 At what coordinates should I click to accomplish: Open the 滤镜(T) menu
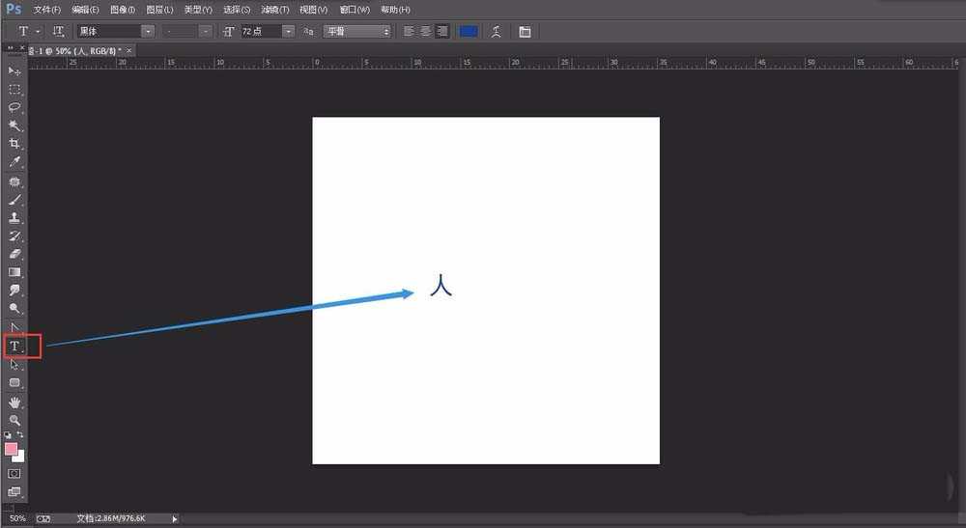(275, 9)
